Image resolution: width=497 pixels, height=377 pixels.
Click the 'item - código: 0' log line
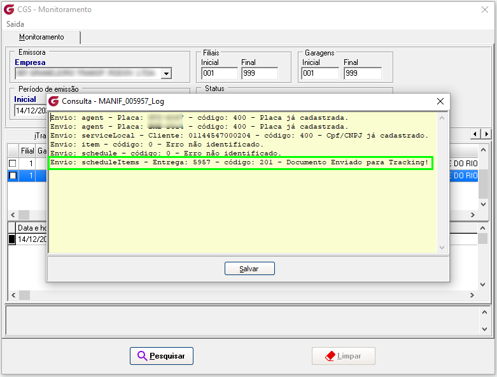(x=157, y=145)
